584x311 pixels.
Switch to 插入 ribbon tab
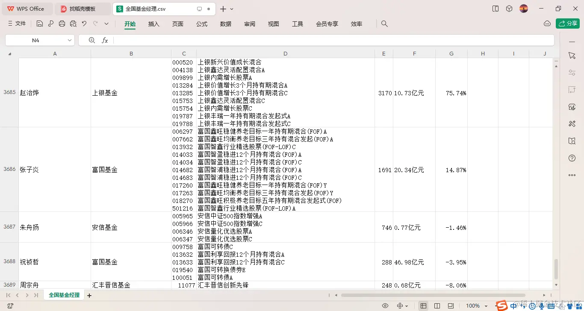pyautogui.click(x=154, y=24)
